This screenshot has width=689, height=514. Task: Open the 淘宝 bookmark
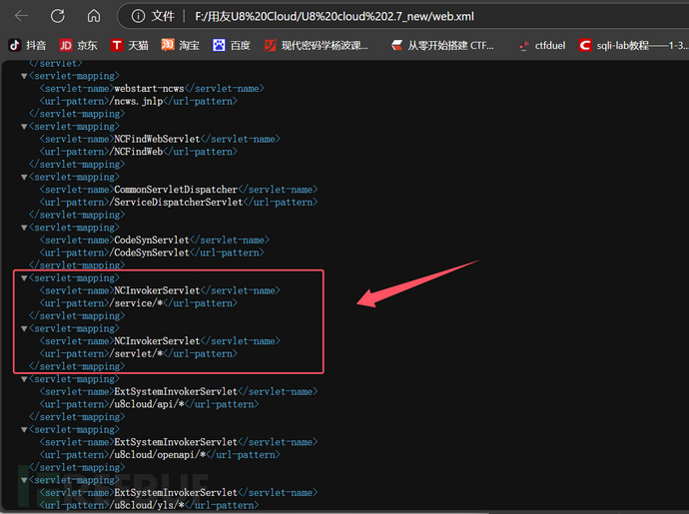click(x=180, y=45)
